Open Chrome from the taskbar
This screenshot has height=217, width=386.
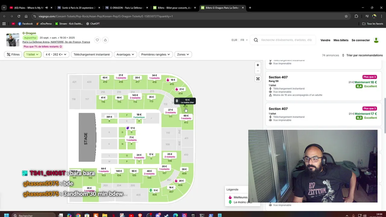78,215
